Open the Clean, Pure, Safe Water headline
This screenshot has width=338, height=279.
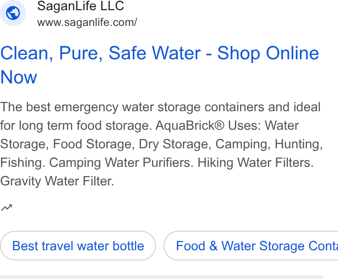[160, 65]
